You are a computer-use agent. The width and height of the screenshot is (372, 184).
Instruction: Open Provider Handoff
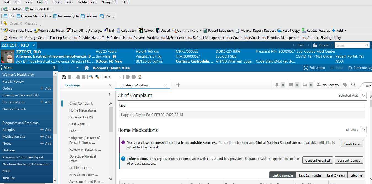pos(88,38)
